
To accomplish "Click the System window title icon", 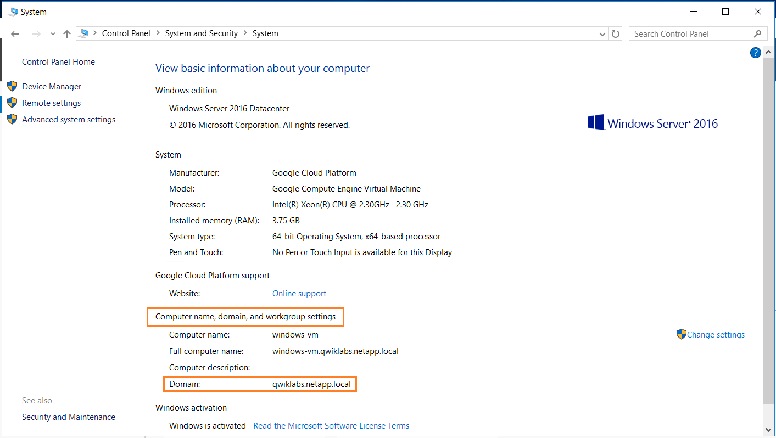I will (x=13, y=12).
